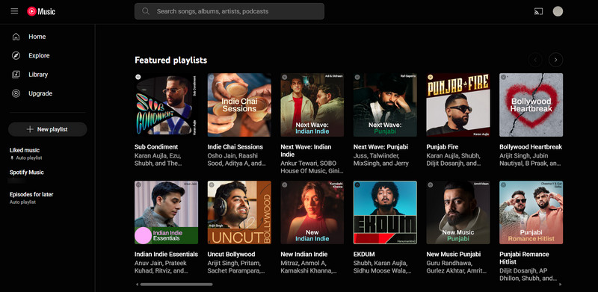Click Next Wave: Indian Indie title
The width and height of the screenshot is (598, 292).
tap(306, 151)
